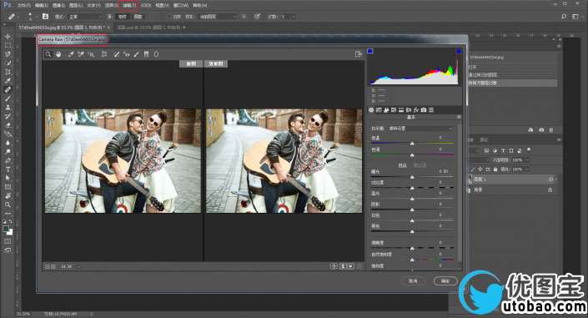Select the Color Sampler tool in Camera Raw
Image resolution: width=588 pixels, height=318 pixels.
pos(81,54)
